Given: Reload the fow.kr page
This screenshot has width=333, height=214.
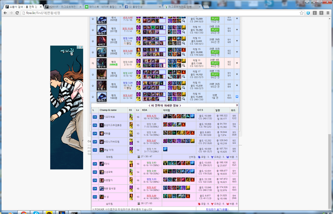Looking at the screenshot, I should tap(17, 13).
